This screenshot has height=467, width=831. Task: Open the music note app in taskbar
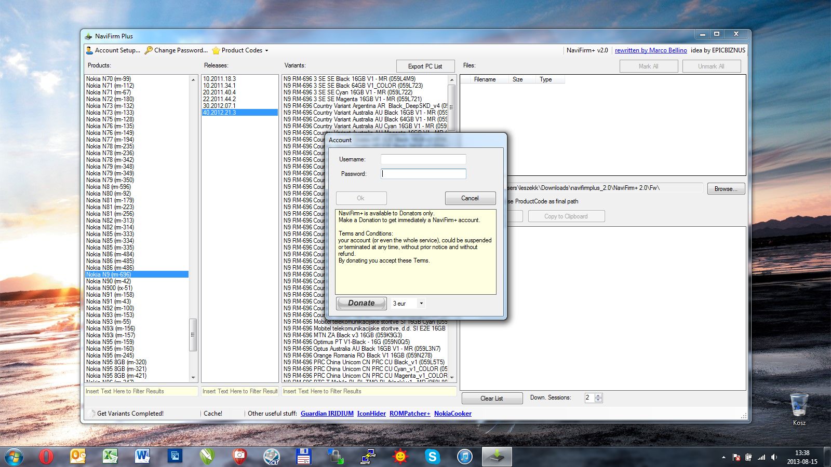(465, 457)
